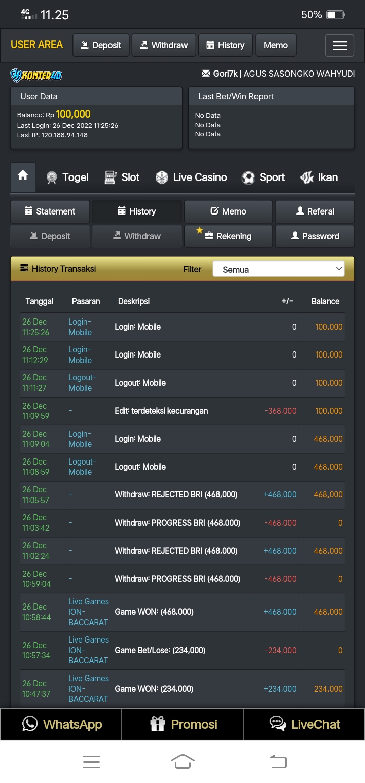Open the Password settings tab
This screenshot has width=365, height=783.
pos(315,236)
